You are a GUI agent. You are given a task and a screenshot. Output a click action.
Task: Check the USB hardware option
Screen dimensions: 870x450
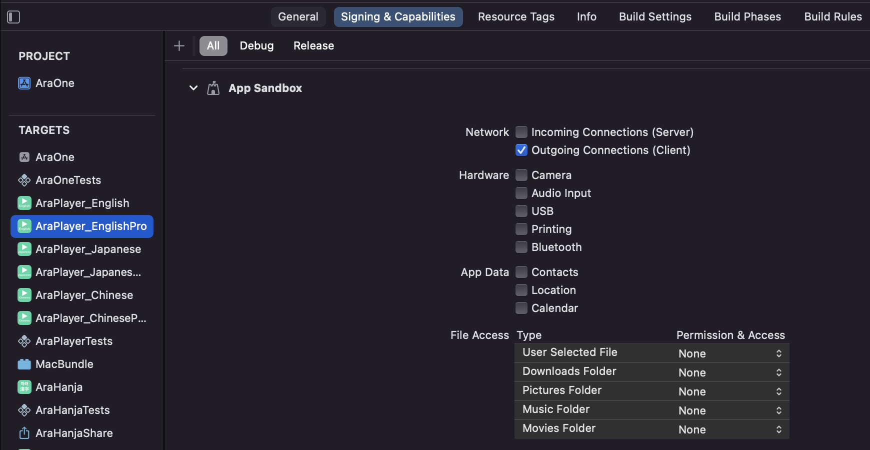click(x=521, y=211)
